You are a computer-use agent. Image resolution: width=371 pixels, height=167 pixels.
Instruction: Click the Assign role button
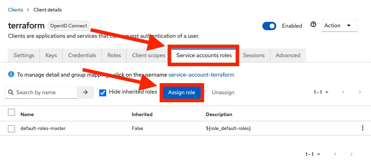click(x=182, y=93)
